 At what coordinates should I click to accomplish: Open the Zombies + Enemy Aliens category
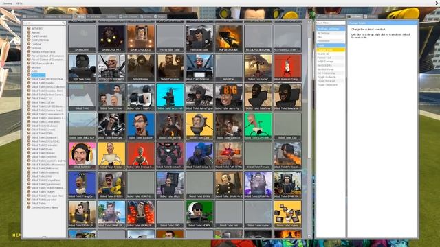point(45,207)
